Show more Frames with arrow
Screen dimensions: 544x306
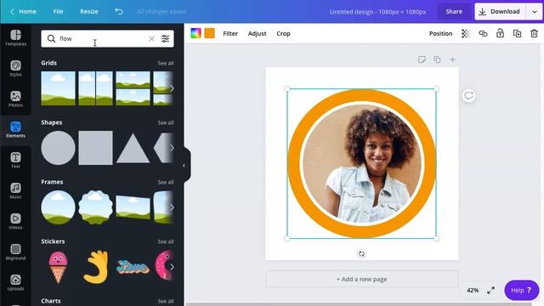click(172, 207)
